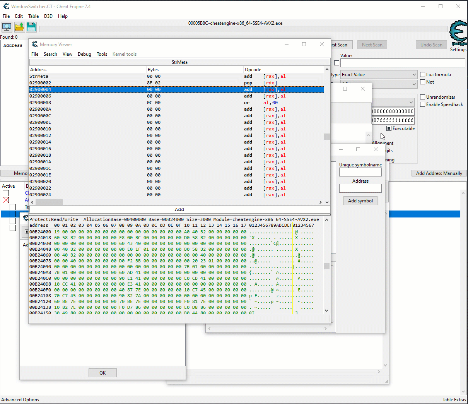Viewport: 468px width, 404px height.
Task: Click the symbol Address input field
Action: point(360,188)
